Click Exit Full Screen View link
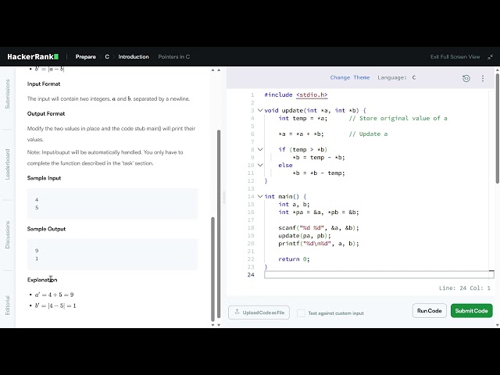Image resolution: width=500 pixels, height=375 pixels. tap(455, 57)
